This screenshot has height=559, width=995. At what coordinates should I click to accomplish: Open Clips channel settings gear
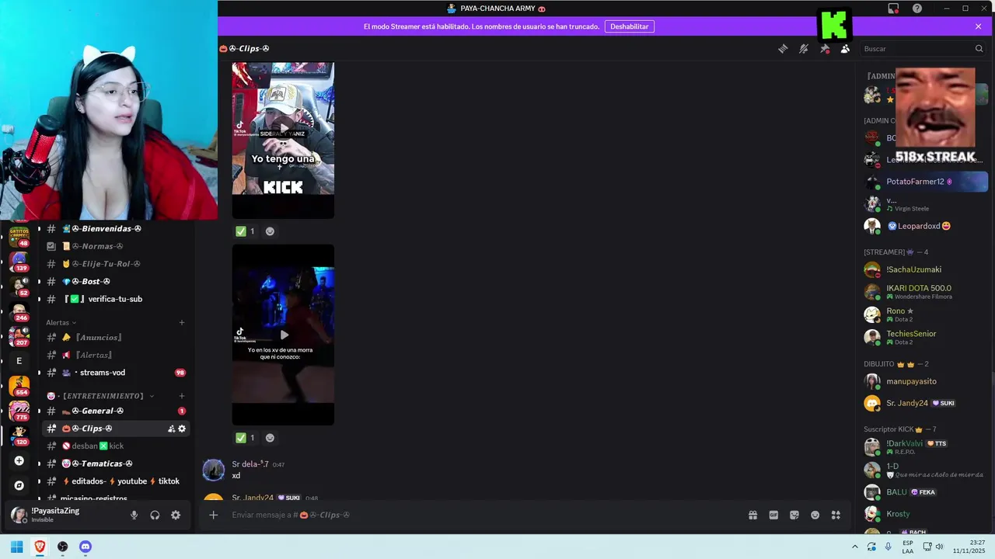click(182, 429)
